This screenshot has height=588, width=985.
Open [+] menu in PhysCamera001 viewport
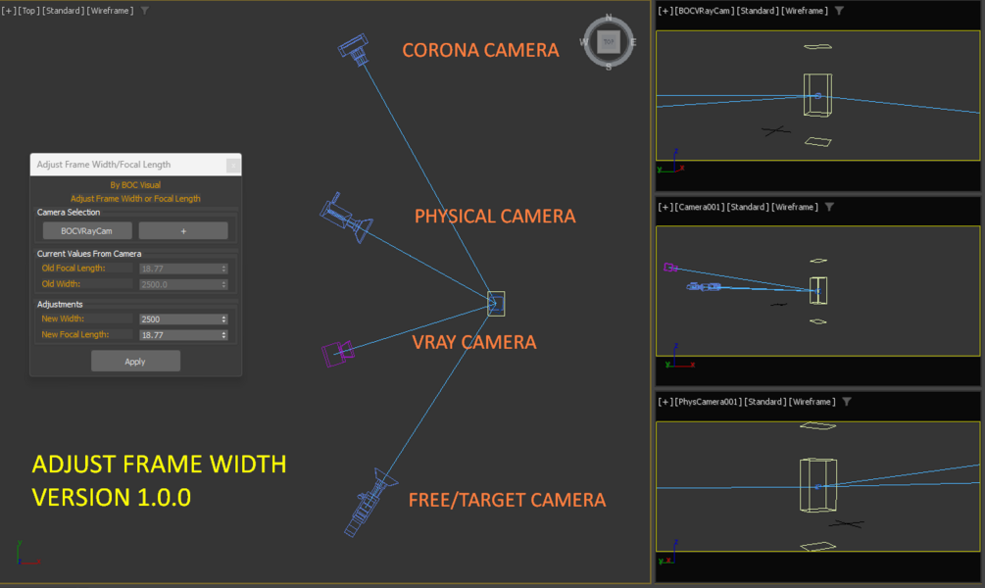click(x=665, y=402)
